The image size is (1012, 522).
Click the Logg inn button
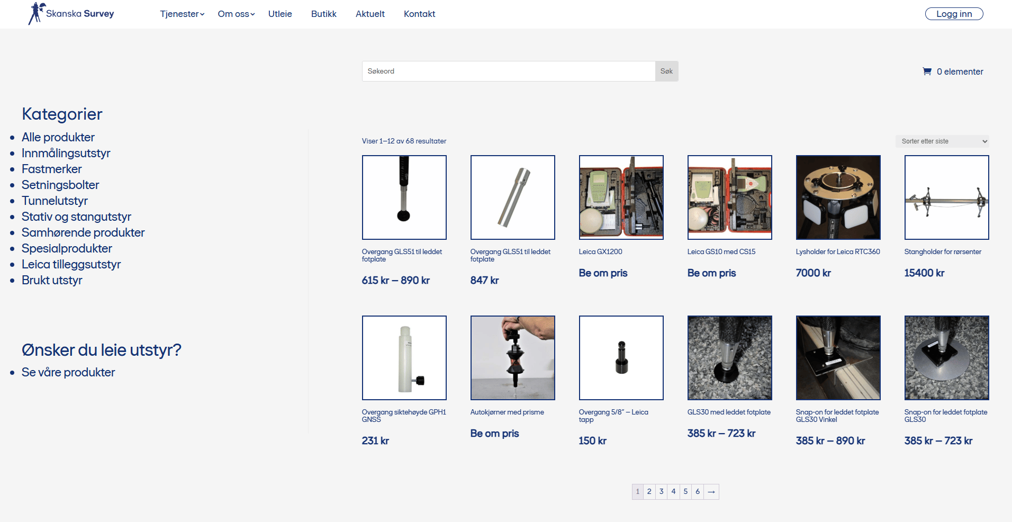pyautogui.click(x=954, y=14)
